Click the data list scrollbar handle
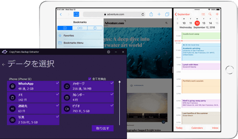The height and width of the screenshot is (139, 238). 120,82
